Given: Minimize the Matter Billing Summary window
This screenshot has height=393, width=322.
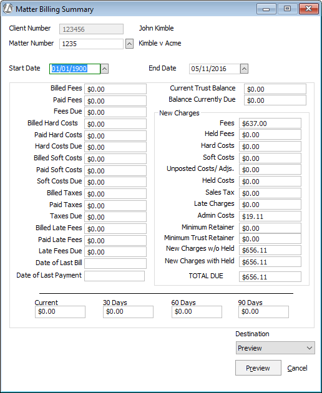Looking at the screenshot, I should tap(266, 9).
